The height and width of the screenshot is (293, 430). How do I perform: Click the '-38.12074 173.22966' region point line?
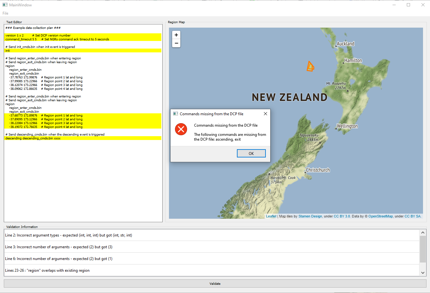[46, 85]
